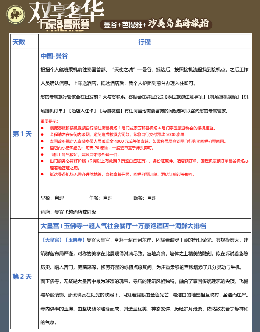Click the line starting 根据个人航班乘机
Viewport: 260px width, 332px height.
[x=145, y=70]
